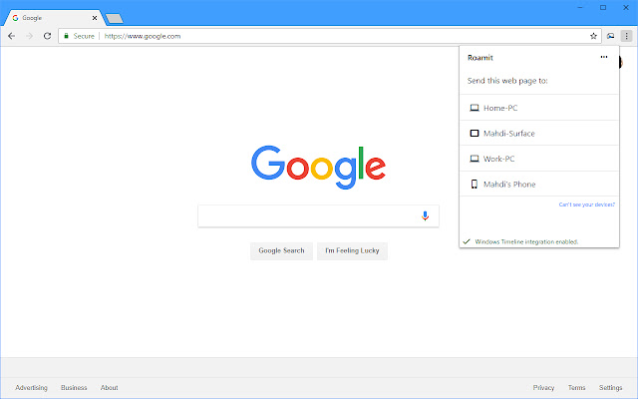Click the green Secure padlock icon

click(x=66, y=36)
